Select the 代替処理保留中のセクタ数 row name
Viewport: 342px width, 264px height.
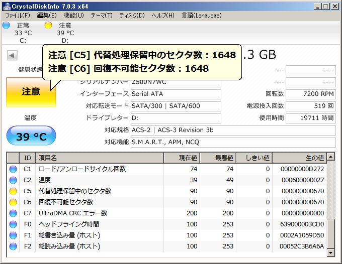click(x=75, y=191)
